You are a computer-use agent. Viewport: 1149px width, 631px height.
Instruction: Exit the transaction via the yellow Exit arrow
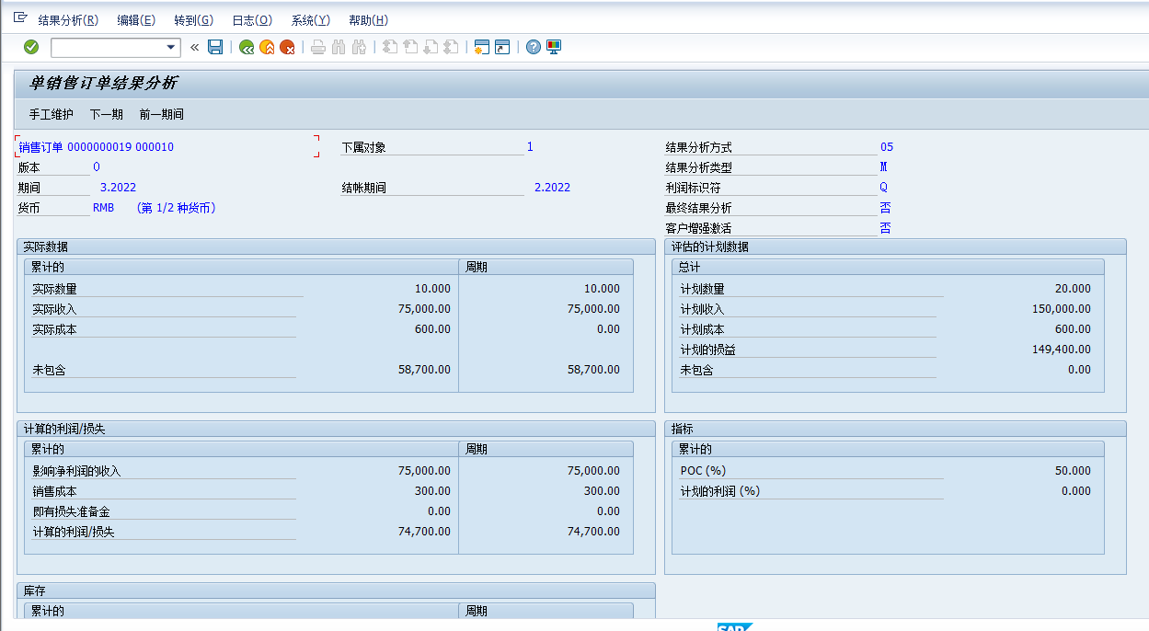(265, 47)
